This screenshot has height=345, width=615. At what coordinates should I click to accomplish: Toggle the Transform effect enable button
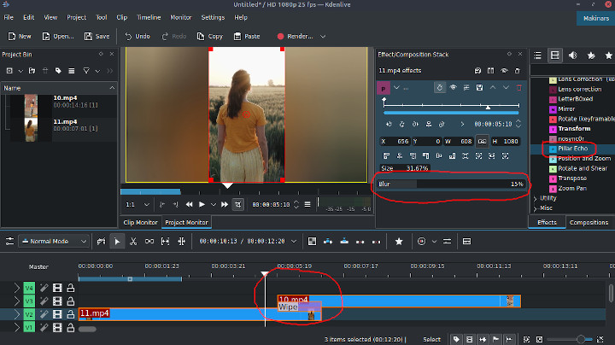click(x=439, y=87)
